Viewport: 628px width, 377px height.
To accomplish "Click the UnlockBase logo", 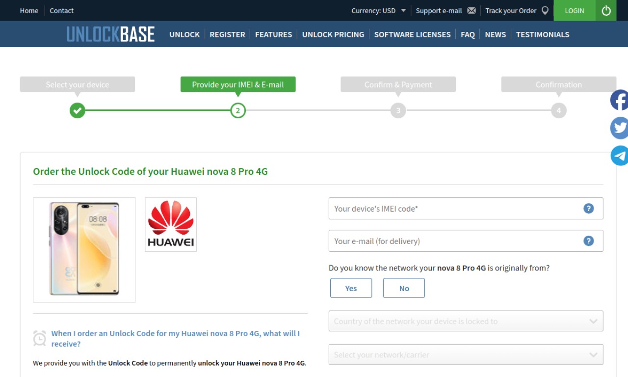I will [x=110, y=34].
